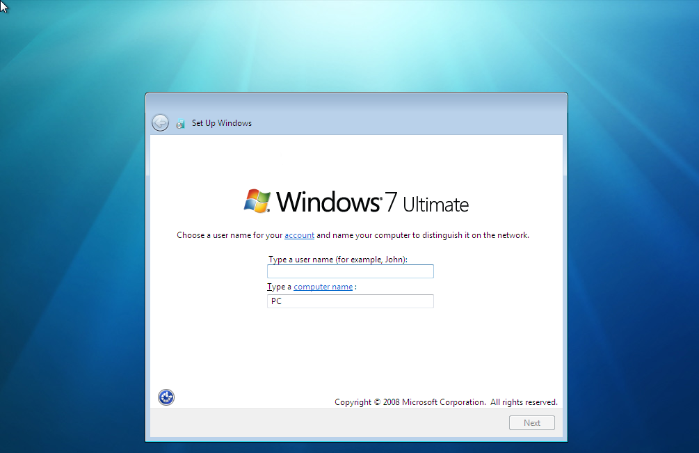Open the Ease of Access icon

(166, 397)
